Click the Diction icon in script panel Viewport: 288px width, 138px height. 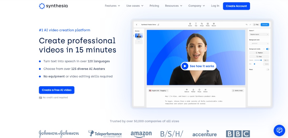click(x=205, y=90)
